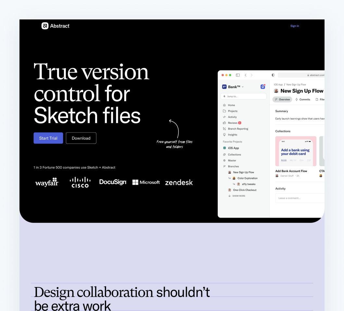This screenshot has width=344, height=311.
Task: Click the Cisco logo
Action: pos(80,182)
